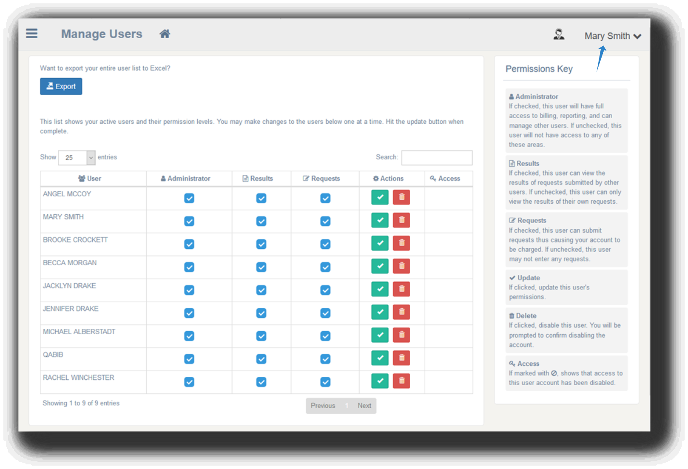Click the Permissions Key heading
688x469 pixels.
click(x=539, y=69)
